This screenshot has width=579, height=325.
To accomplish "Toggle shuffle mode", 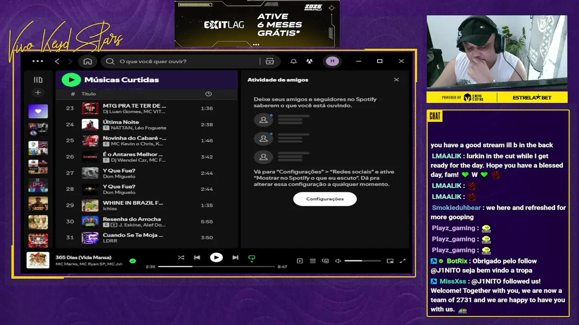I will coord(181,257).
